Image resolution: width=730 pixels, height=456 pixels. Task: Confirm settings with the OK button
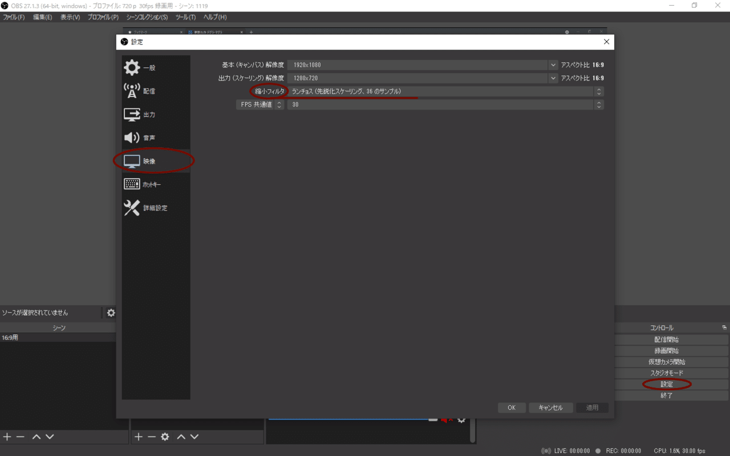pos(512,407)
